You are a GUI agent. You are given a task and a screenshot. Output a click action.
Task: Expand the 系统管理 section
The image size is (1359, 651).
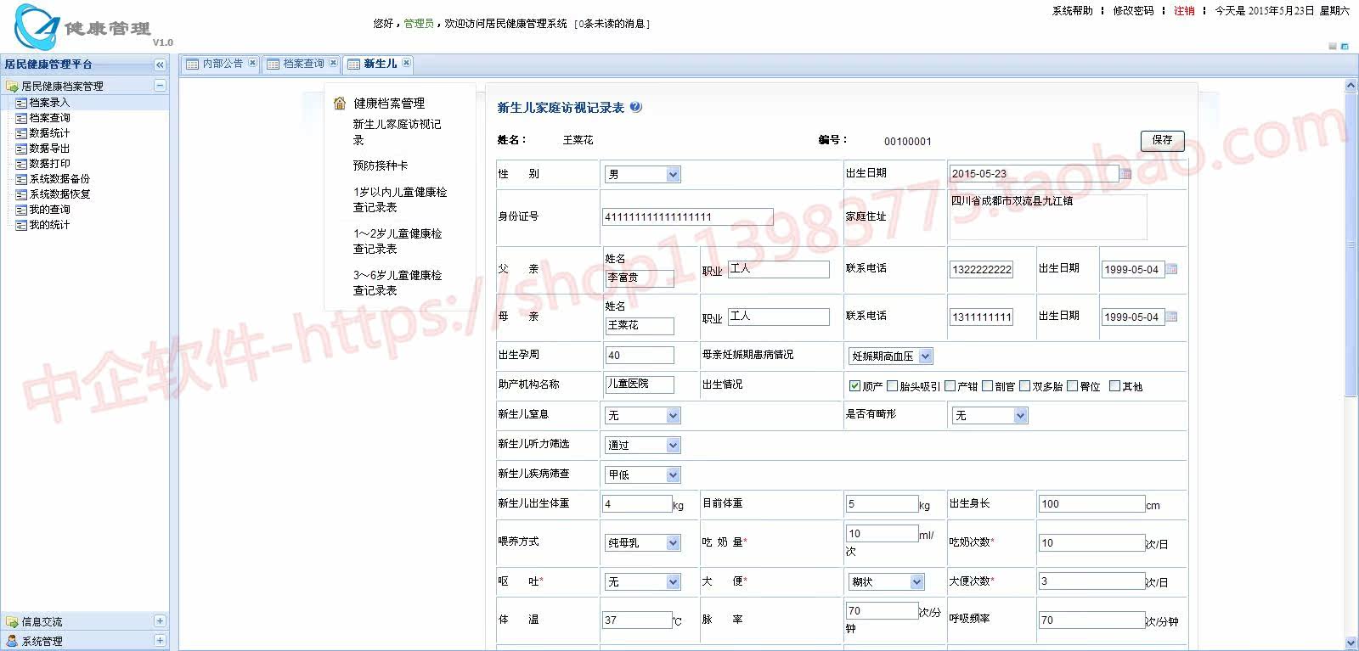(x=160, y=641)
